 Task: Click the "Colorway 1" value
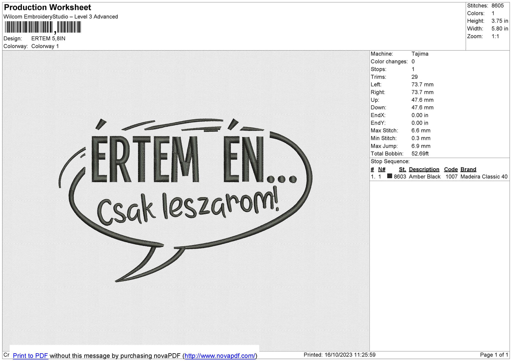pyautogui.click(x=45, y=46)
